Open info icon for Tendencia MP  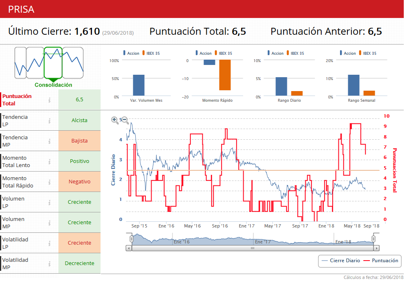tap(49, 141)
